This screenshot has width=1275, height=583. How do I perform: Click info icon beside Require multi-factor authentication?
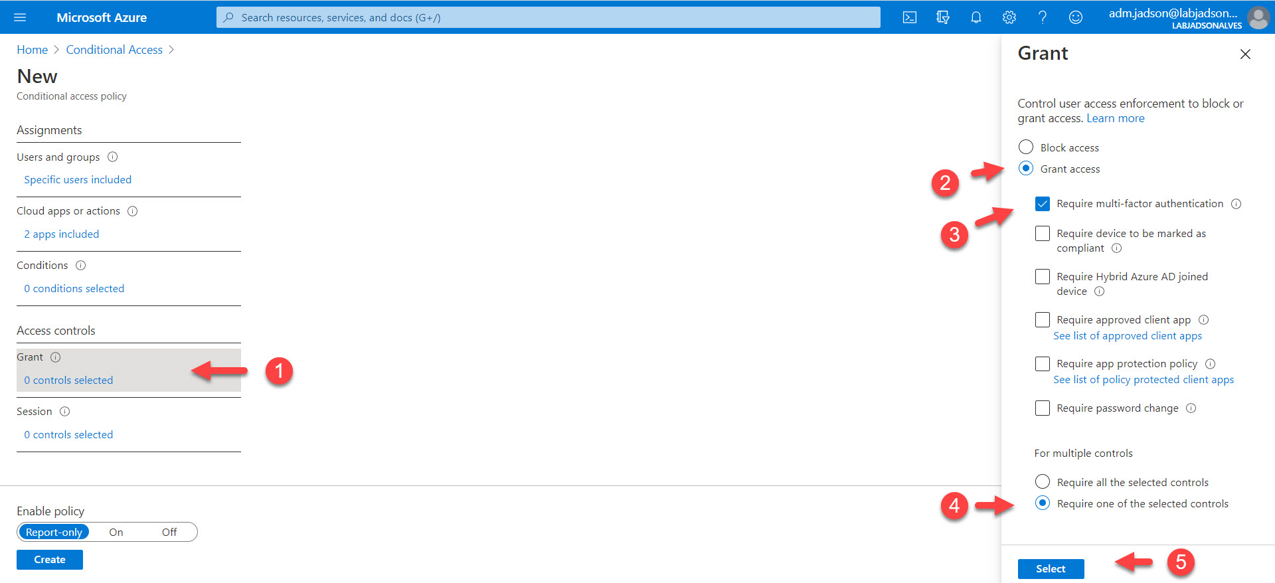[1236, 204]
